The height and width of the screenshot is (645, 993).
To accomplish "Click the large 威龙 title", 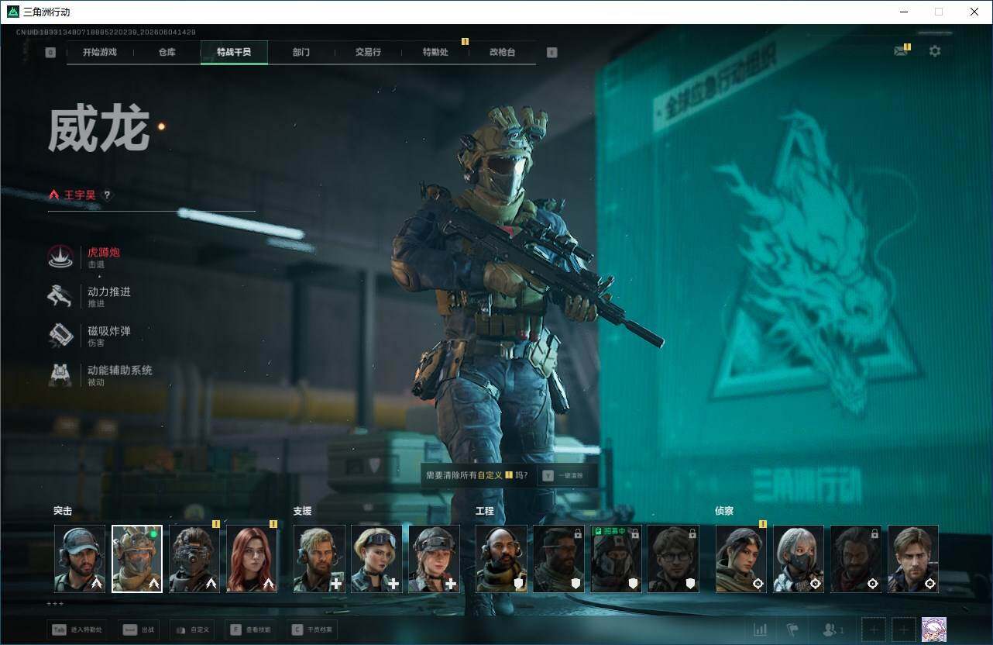I will 98,129.
